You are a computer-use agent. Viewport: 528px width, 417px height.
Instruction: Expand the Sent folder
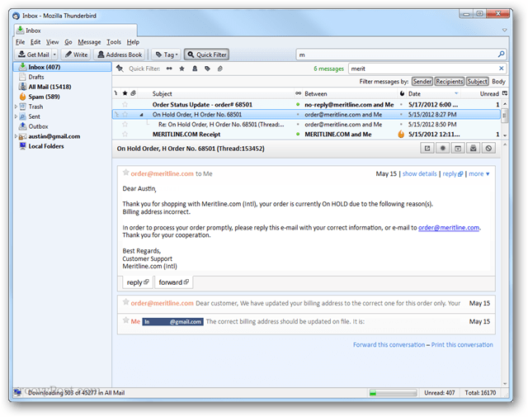click(16, 116)
